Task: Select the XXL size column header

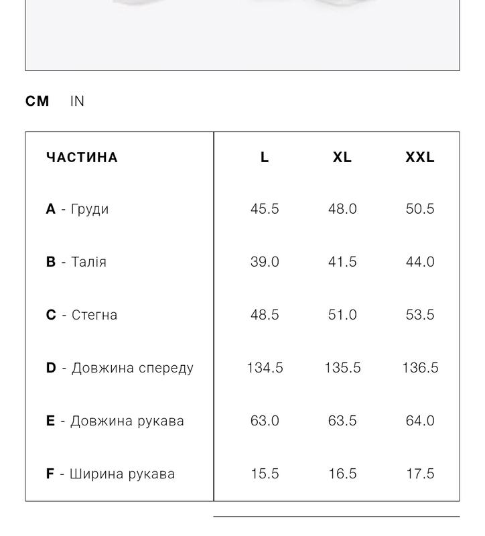Action: [x=420, y=157]
